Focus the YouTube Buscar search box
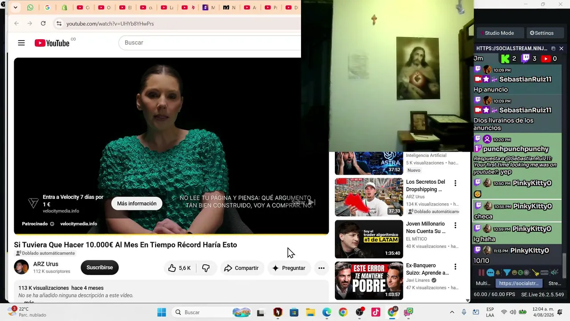This screenshot has height=321, width=570. (x=209, y=43)
